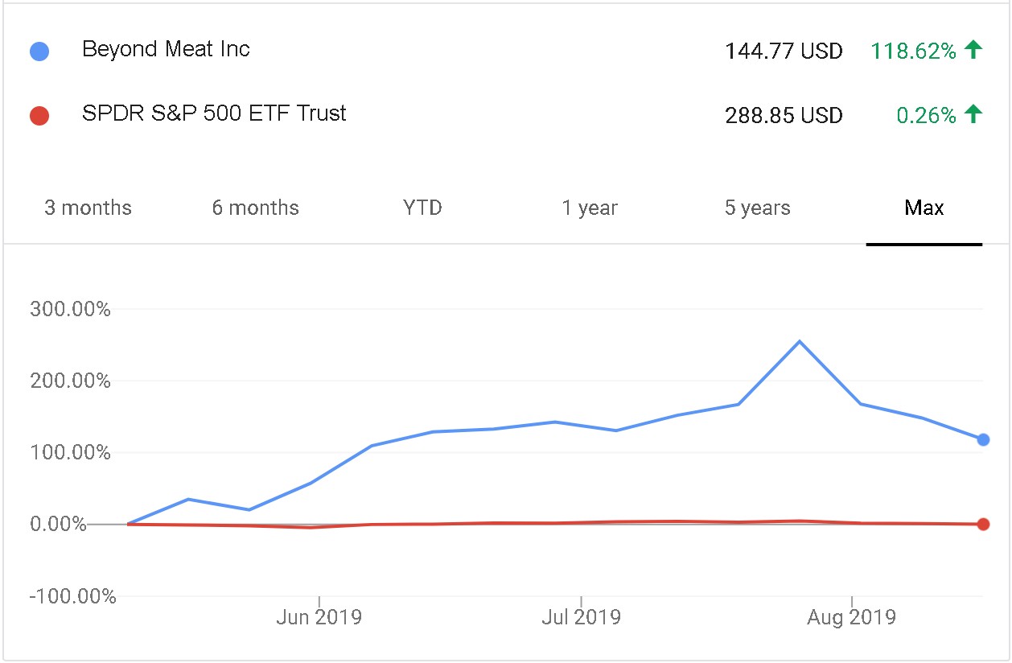The image size is (1012, 663).
Task: Click the red SPDR S&P 500 legend dot
Action: pyautogui.click(x=39, y=116)
